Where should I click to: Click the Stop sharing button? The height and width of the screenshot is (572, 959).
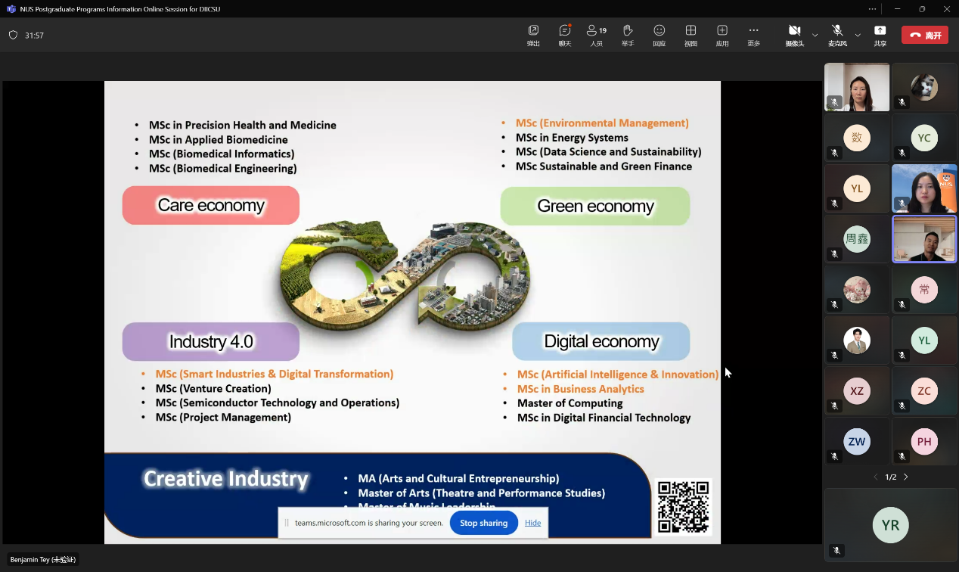(483, 523)
